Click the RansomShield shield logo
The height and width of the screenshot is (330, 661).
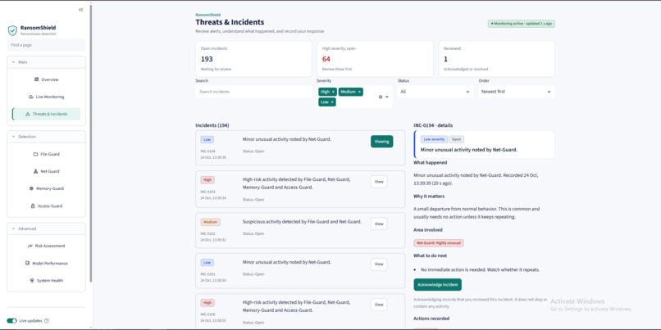[12, 30]
